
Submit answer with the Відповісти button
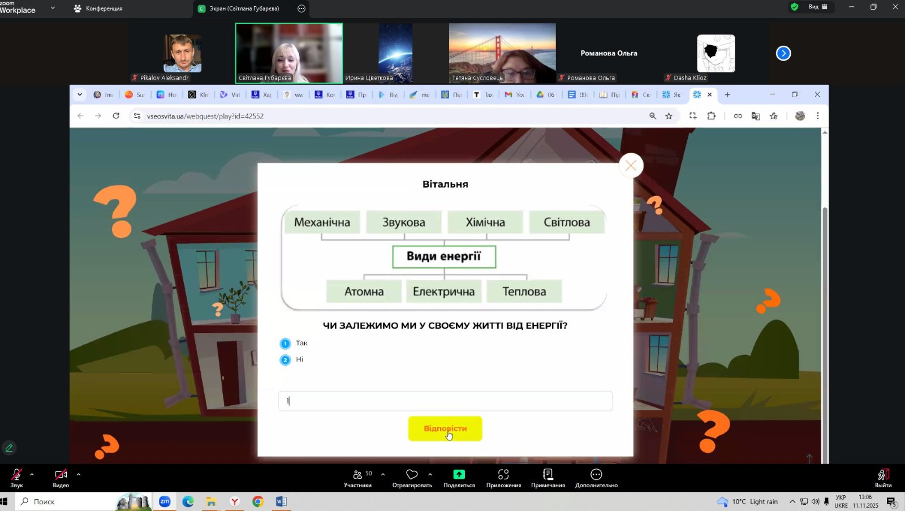click(x=445, y=428)
